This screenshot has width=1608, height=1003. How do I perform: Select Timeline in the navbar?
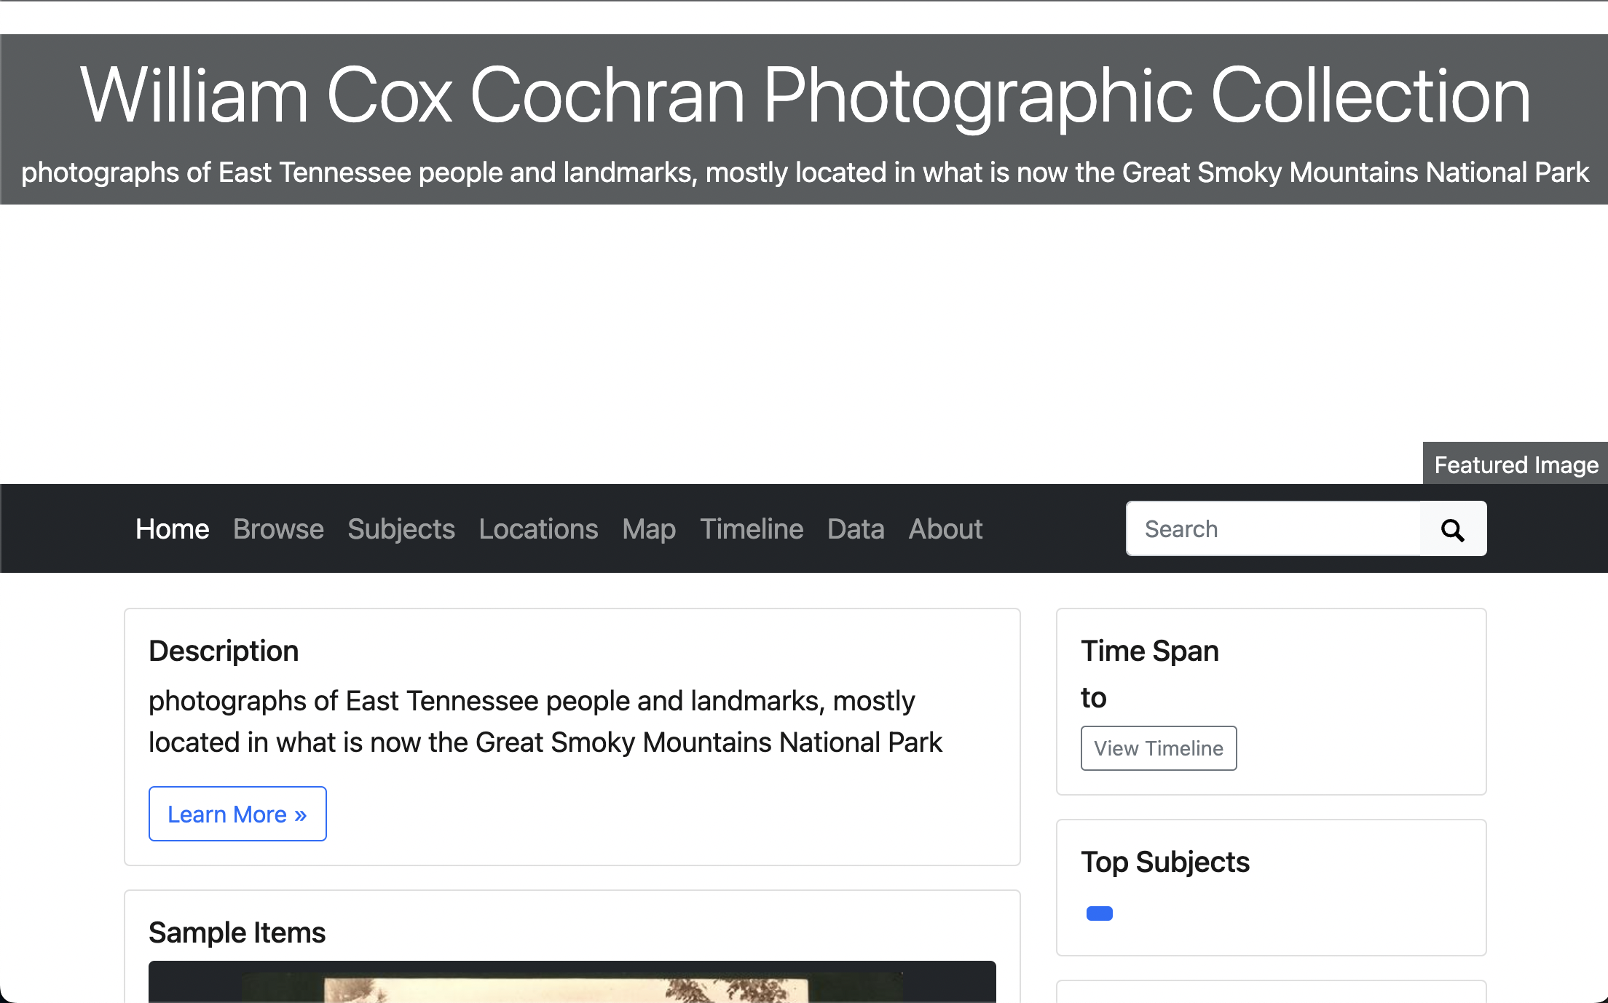(x=752, y=529)
